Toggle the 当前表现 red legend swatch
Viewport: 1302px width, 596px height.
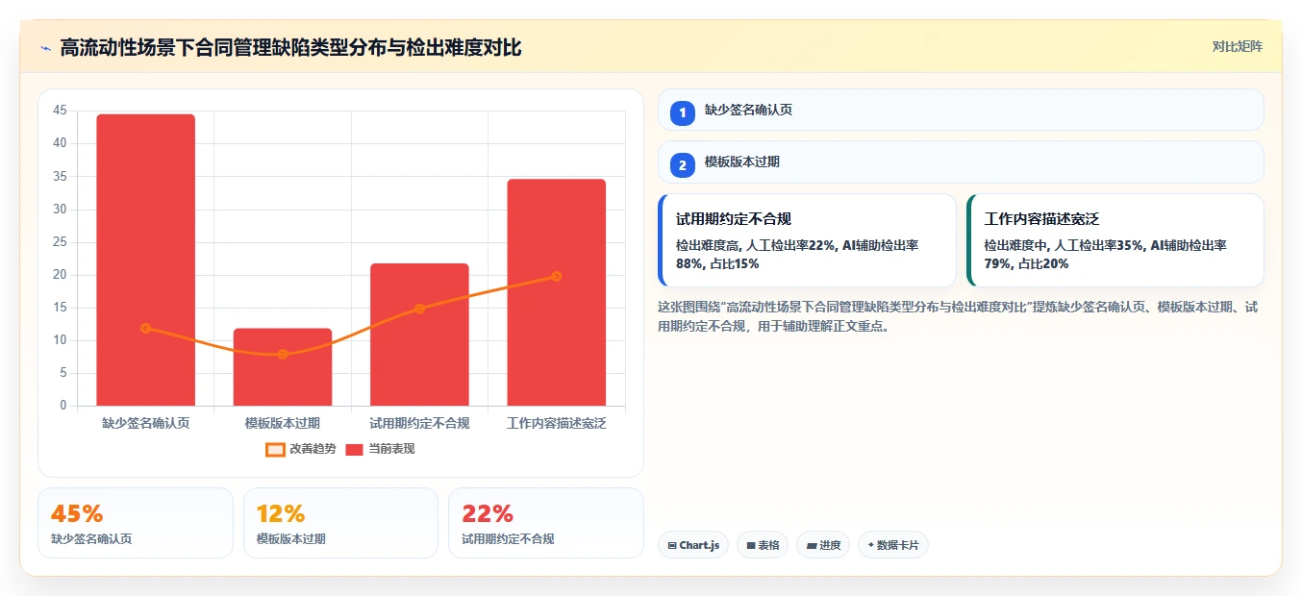point(354,449)
